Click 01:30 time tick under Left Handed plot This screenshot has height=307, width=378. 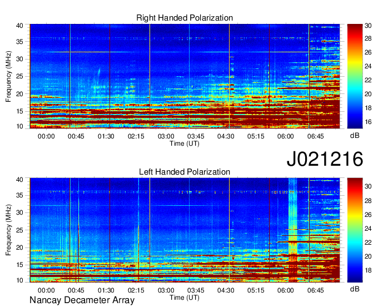point(106,290)
